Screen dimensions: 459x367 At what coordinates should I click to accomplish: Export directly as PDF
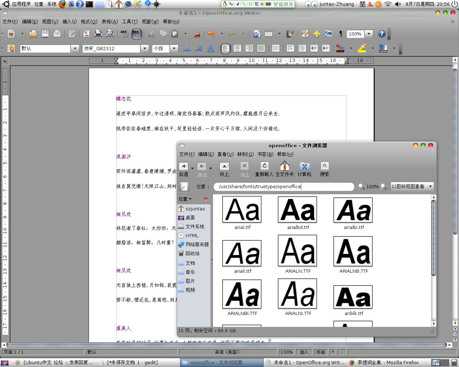pos(86,34)
